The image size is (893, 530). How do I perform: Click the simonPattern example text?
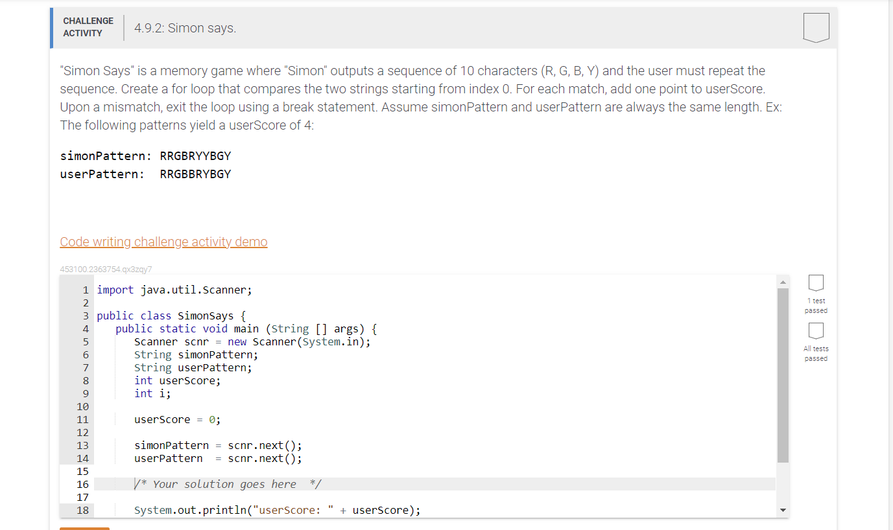click(145, 156)
